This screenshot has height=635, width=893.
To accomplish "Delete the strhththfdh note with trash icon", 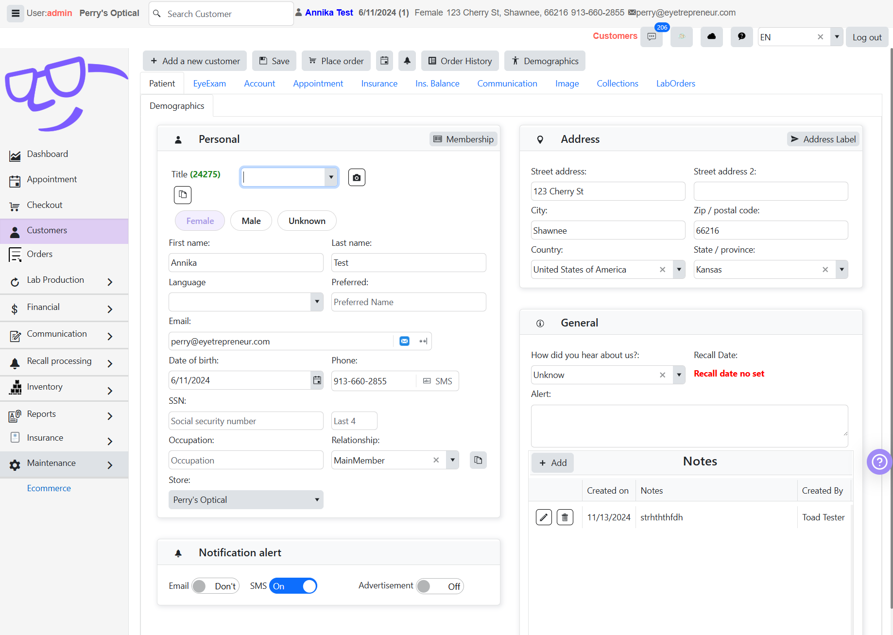I will click(x=565, y=517).
